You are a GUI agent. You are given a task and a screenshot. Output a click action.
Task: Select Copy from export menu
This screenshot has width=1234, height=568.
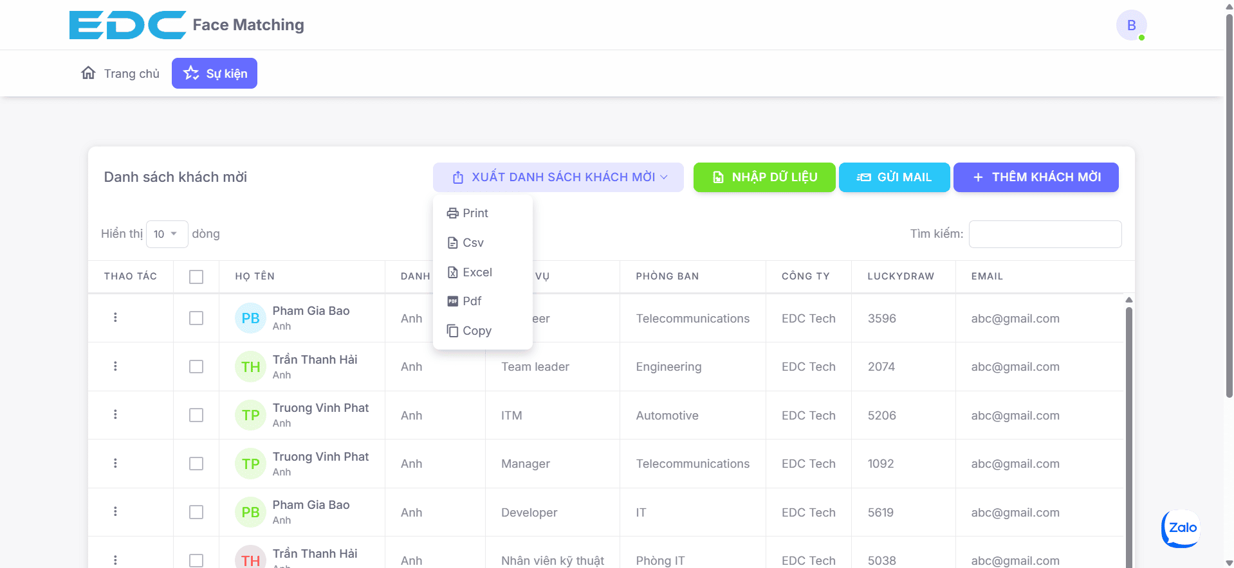[483, 331]
